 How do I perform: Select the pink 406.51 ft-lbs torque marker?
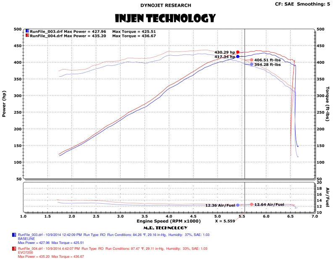click(x=252, y=60)
